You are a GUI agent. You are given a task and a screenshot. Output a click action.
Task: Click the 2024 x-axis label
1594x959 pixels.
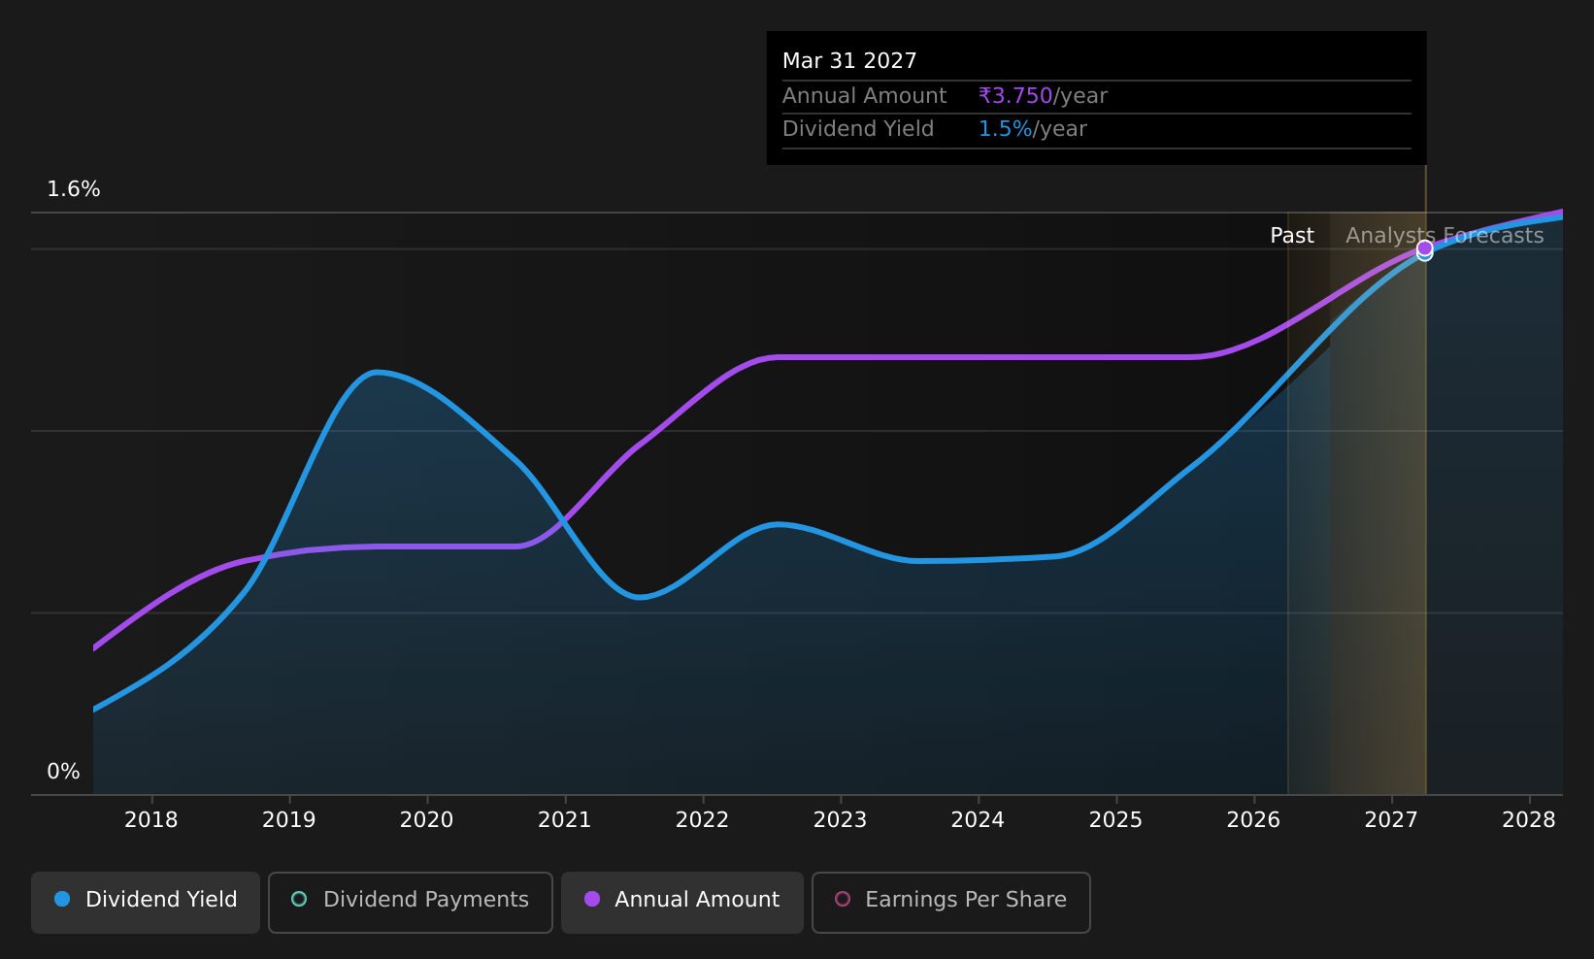click(979, 820)
